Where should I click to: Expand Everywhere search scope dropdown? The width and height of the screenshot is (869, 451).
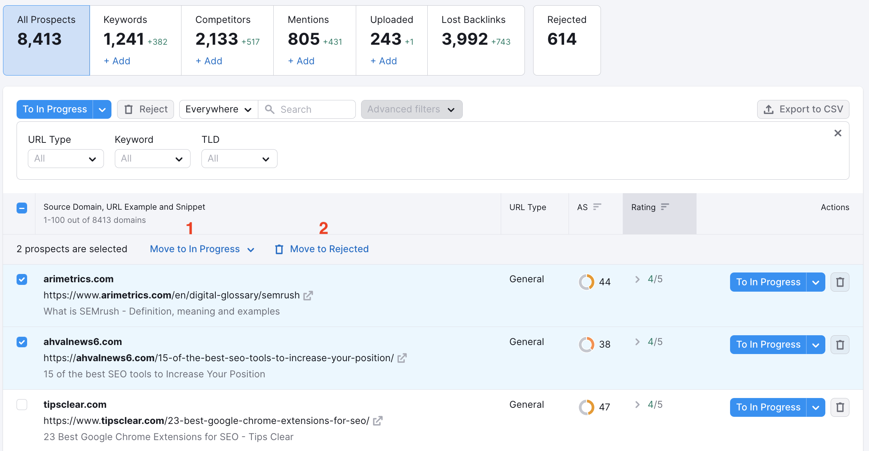pos(218,109)
